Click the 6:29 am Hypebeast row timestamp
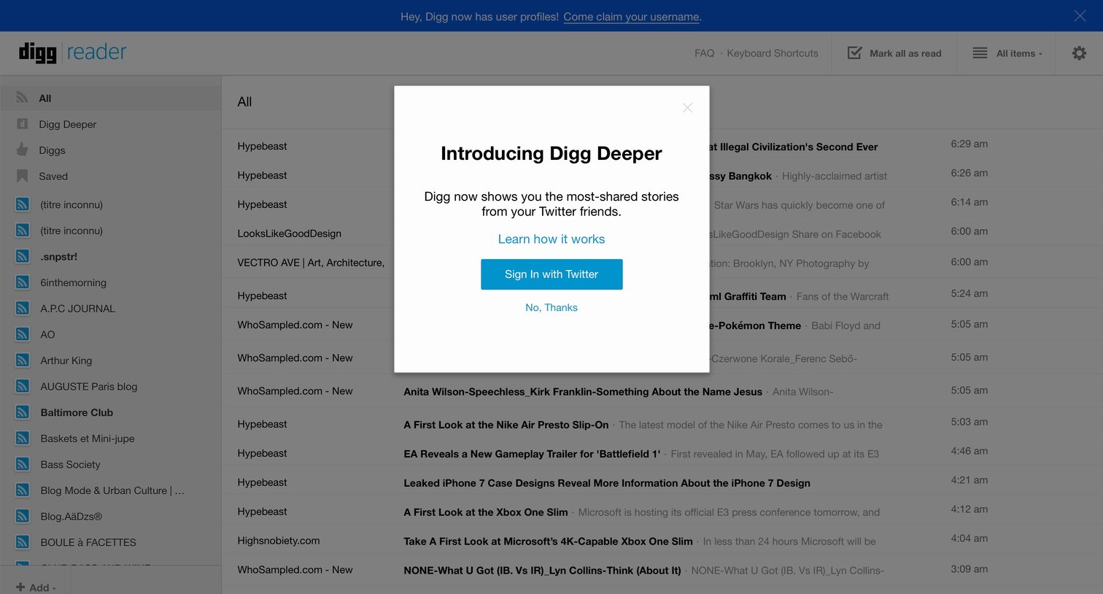Image resolution: width=1103 pixels, height=594 pixels. [969, 144]
